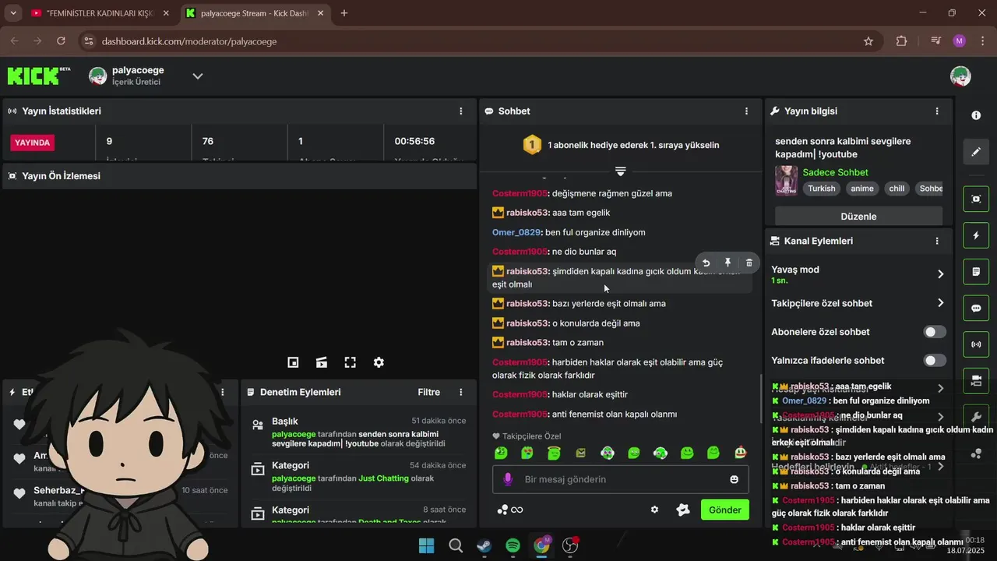Open chat settings gear icon
997x561 pixels.
pos(654,510)
